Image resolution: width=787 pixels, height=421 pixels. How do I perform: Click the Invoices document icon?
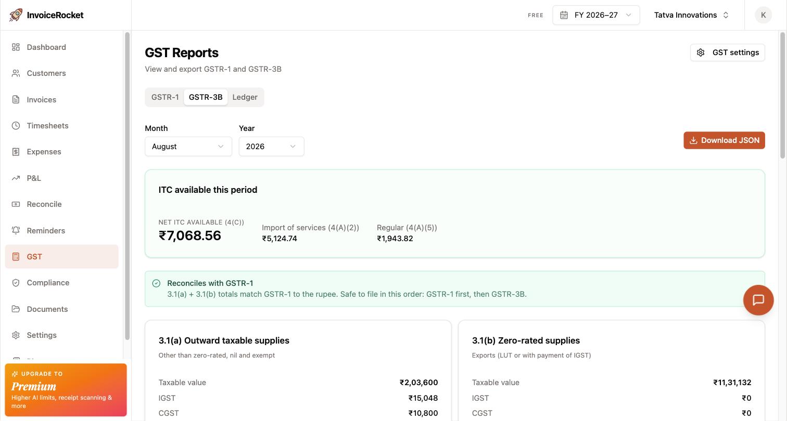[x=16, y=100]
